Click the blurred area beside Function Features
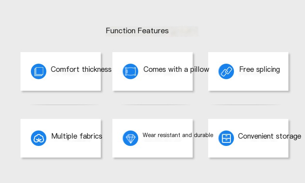Image resolution: width=305 pixels, height=183 pixels. [x=184, y=31]
